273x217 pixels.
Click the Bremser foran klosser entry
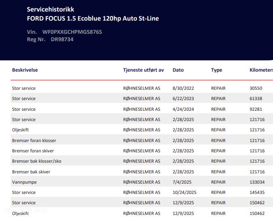tap(34, 140)
